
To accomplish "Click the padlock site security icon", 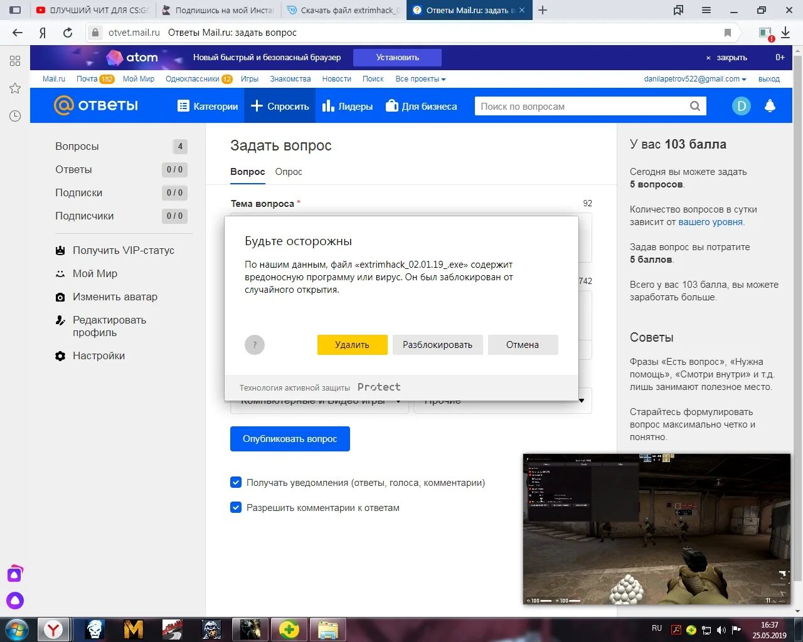I will [x=95, y=33].
